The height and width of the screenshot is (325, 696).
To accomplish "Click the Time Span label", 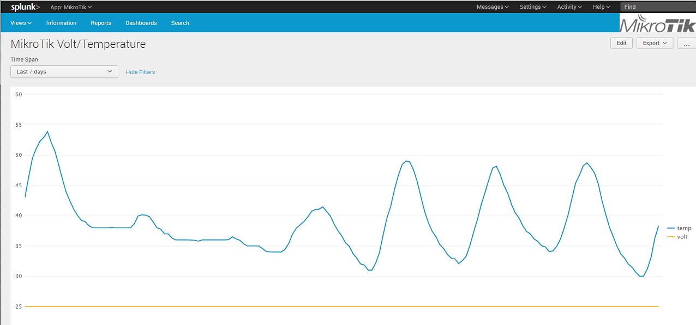I will pyautogui.click(x=25, y=59).
